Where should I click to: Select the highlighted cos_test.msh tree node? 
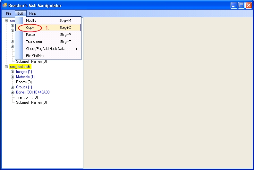click(20, 67)
